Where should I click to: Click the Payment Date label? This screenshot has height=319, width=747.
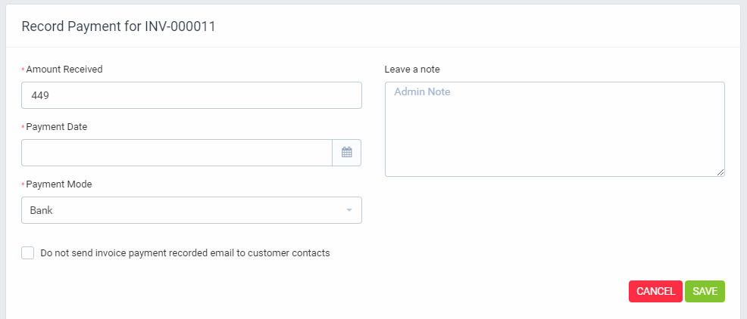point(57,126)
